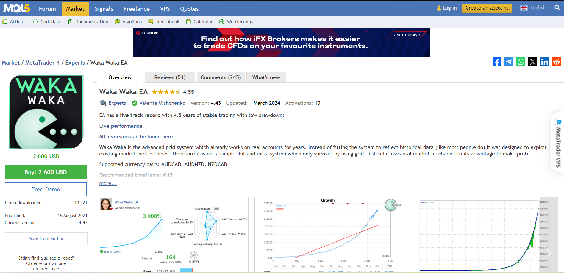Open the Growth chart screenshot
Viewport: 564px width, 273px height.
[x=329, y=235]
